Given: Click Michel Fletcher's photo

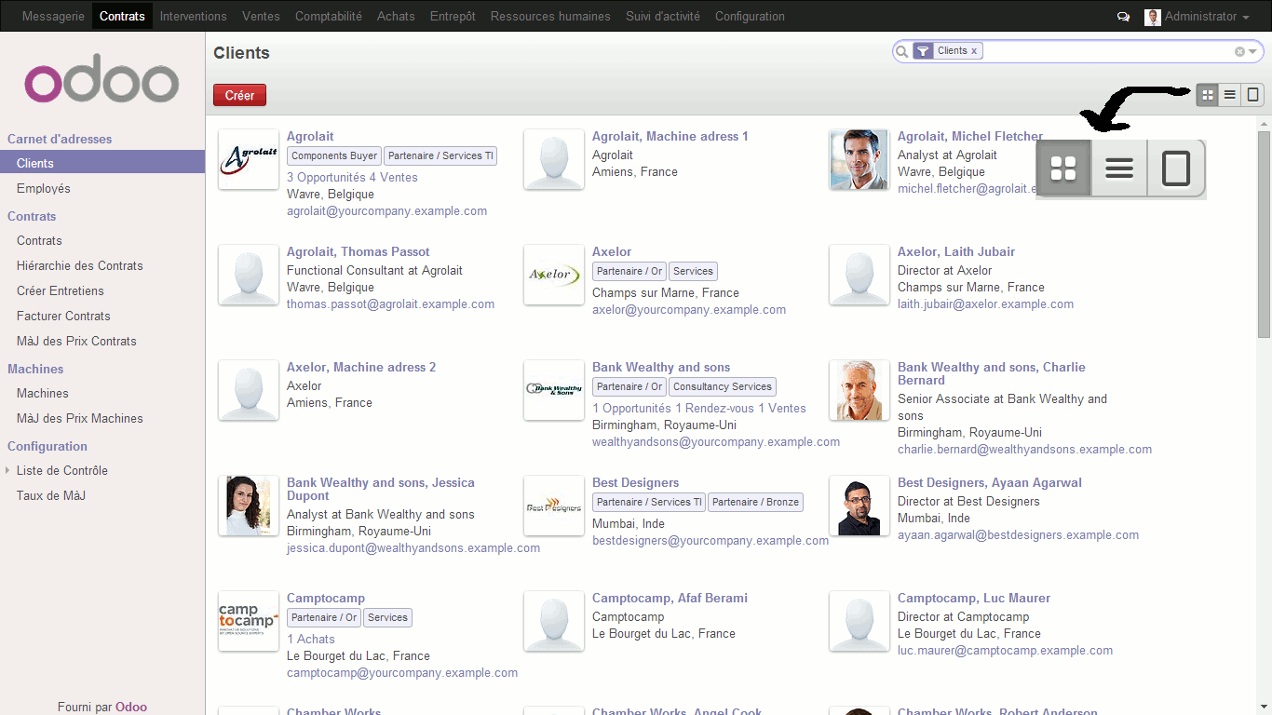Looking at the screenshot, I should [859, 159].
